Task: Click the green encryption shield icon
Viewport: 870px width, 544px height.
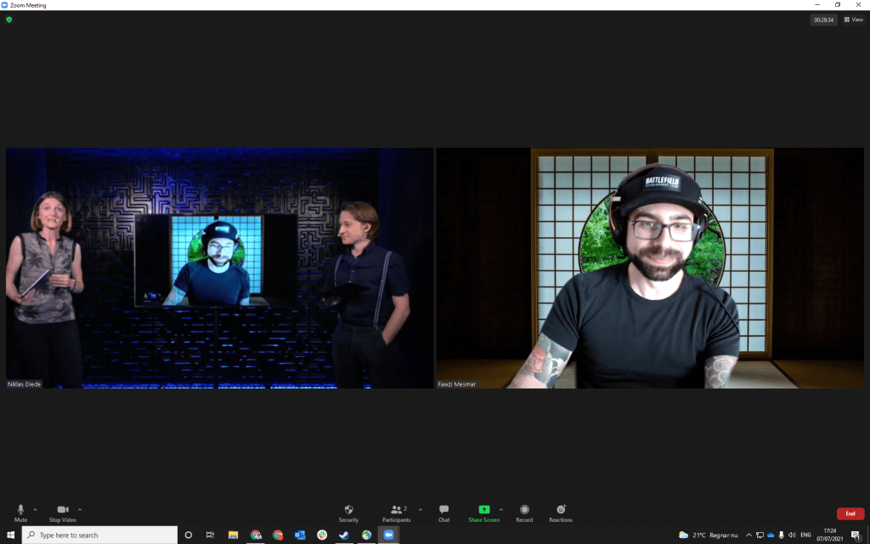Action: [9, 19]
